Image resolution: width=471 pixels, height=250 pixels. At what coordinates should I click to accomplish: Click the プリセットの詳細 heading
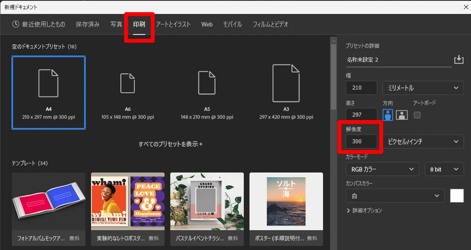coord(362,46)
